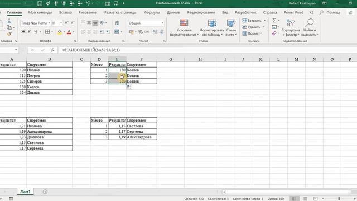
Task: Apply cell borders icon
Action: point(47,32)
